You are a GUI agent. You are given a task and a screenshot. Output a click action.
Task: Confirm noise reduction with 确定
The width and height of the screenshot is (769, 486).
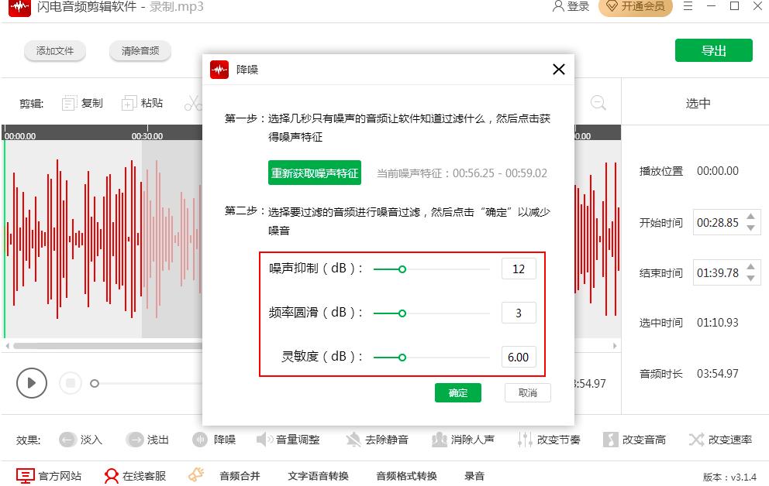tap(458, 392)
